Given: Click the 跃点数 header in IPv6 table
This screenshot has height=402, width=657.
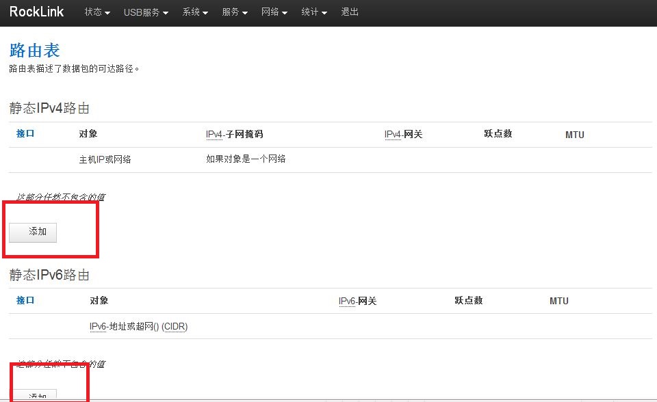Looking at the screenshot, I should (x=468, y=301).
